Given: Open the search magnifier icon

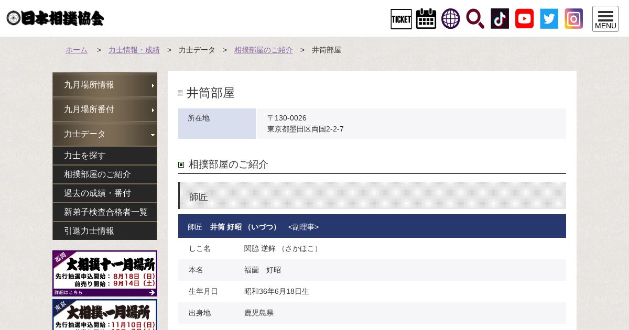Looking at the screenshot, I should [x=475, y=19].
